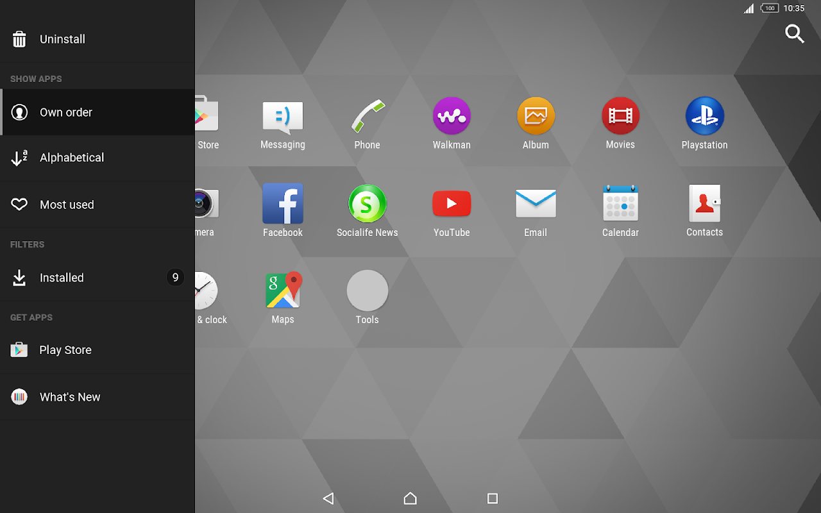
Task: Tap the recent apps square button
Action: 493,498
